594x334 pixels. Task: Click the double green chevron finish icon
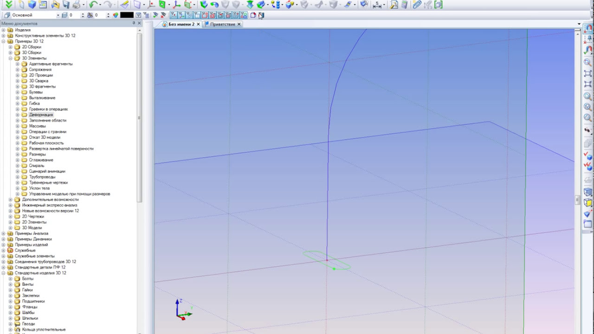tap(9, 5)
